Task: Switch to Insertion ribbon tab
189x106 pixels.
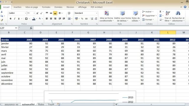Action: pos(17,7)
